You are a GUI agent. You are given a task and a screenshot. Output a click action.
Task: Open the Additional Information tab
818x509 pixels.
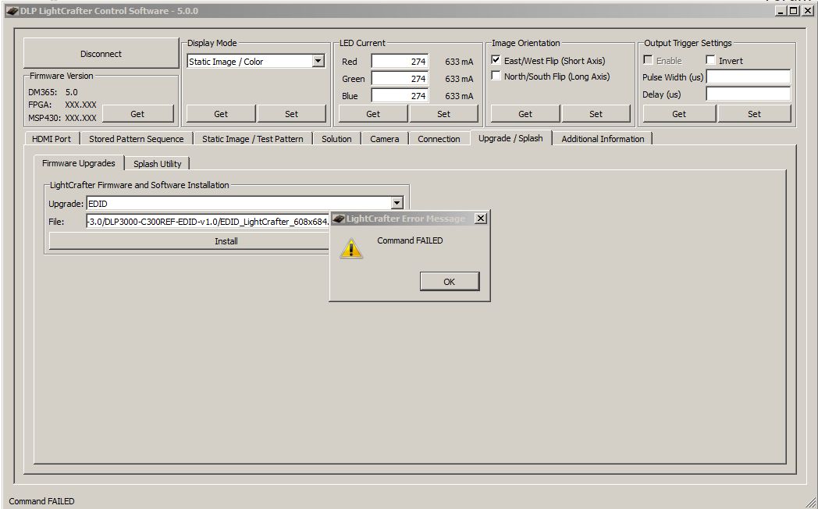click(603, 139)
